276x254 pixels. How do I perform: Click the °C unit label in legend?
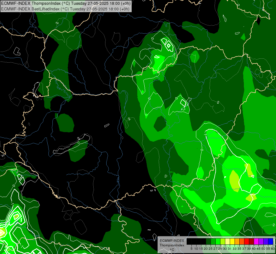tap(172, 250)
